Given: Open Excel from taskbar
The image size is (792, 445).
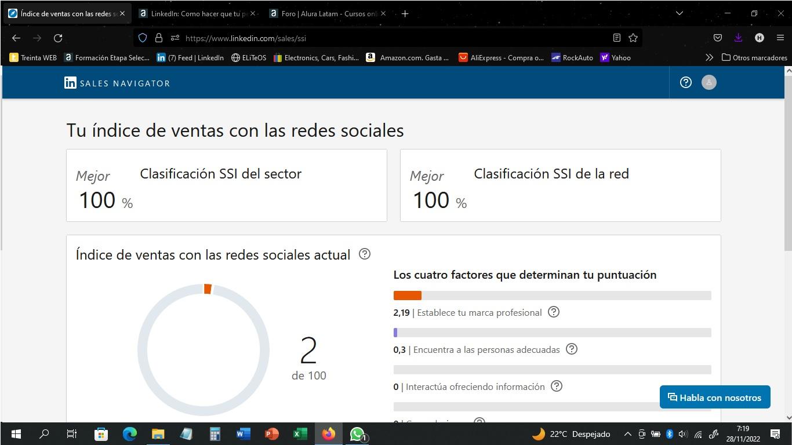Looking at the screenshot, I should 300,433.
